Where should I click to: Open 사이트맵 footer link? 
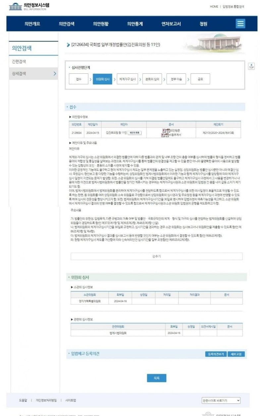(71, 400)
